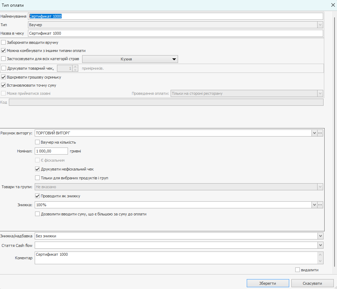Open the ellipsis browse button for Рахунок виторгу

pos(320,133)
